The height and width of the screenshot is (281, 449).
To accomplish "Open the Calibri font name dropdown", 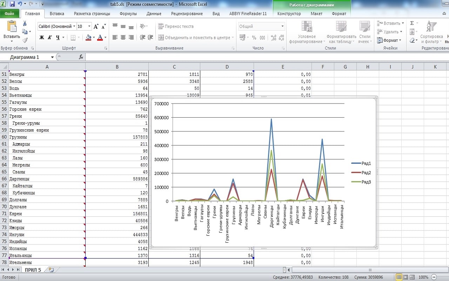I will pyautogui.click(x=74, y=26).
